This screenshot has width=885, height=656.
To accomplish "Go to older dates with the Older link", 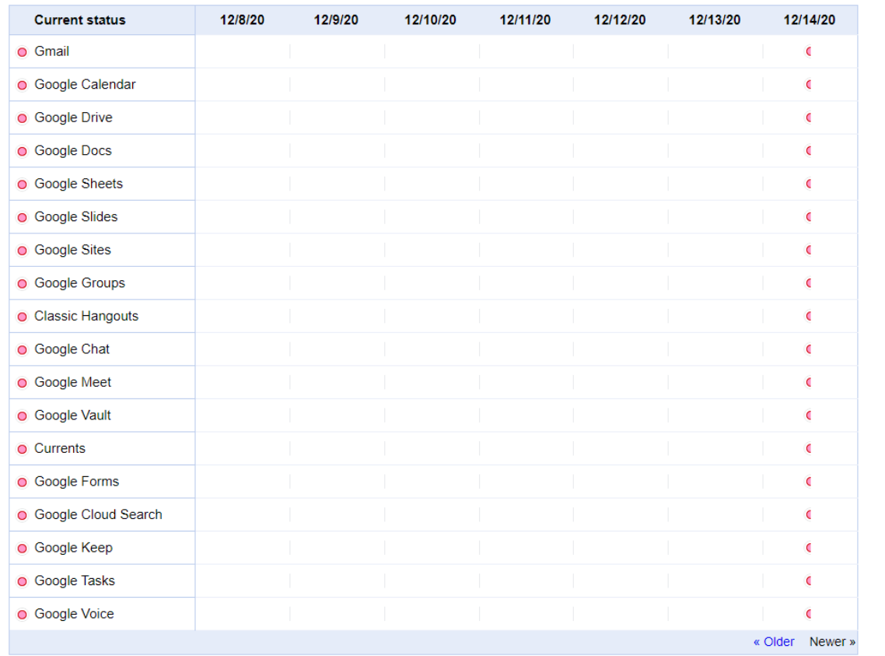I will click(774, 642).
